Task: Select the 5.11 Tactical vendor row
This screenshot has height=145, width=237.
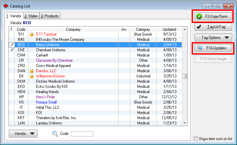Action: 95,34
